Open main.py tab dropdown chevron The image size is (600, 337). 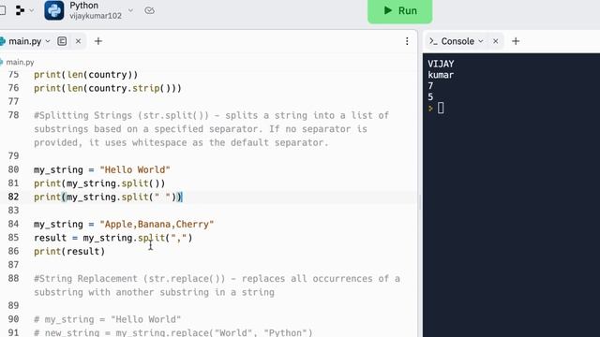click(x=48, y=41)
